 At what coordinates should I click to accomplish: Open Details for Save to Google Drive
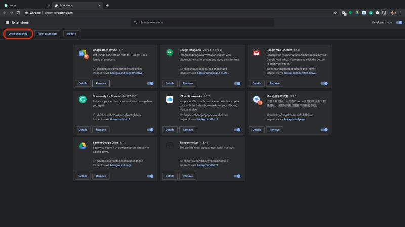click(83, 176)
